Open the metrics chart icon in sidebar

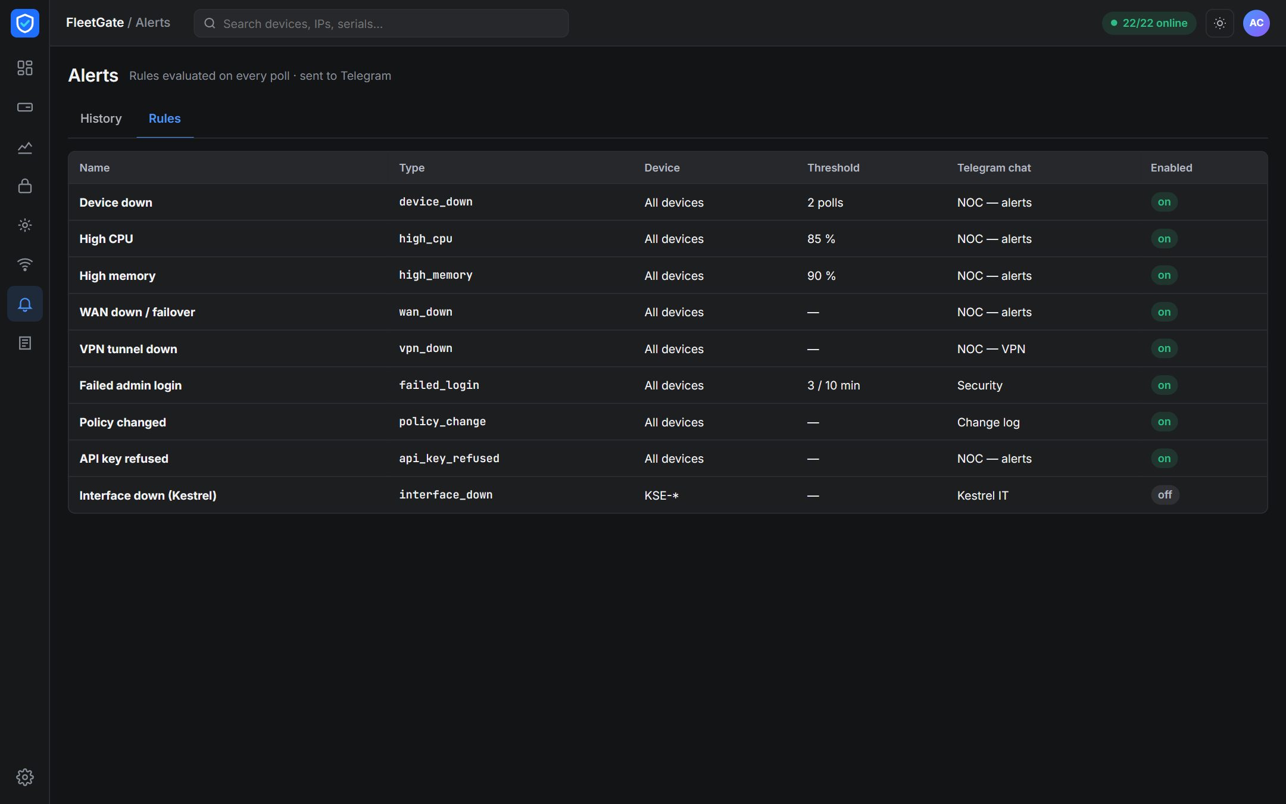pyautogui.click(x=25, y=147)
